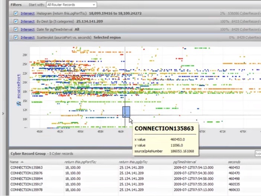The width and height of the screenshot is (261, 196).
Task: Click 25.134.141.209 in CONNECTION135863 row
Action: coord(132,167)
